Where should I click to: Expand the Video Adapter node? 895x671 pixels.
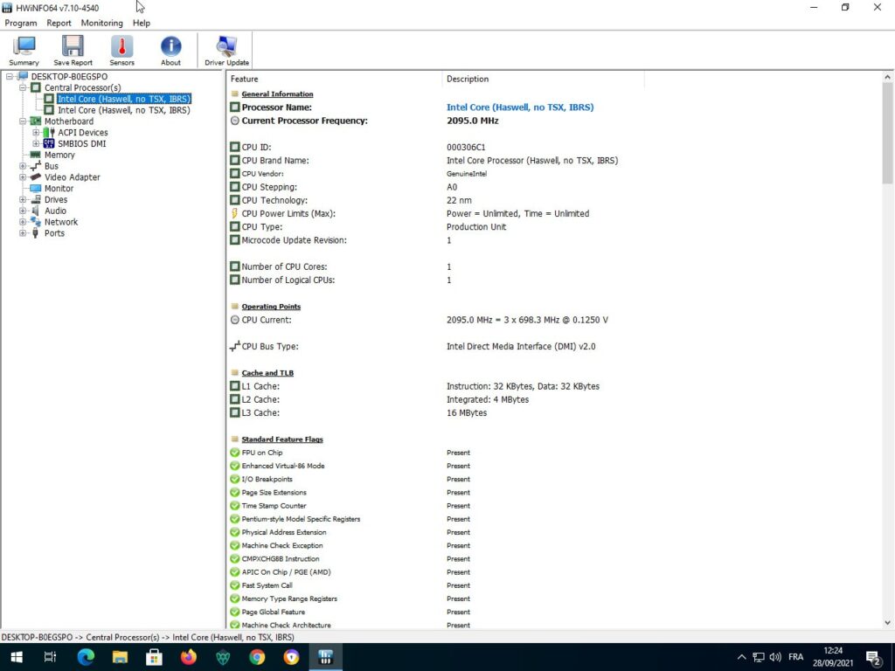point(22,177)
